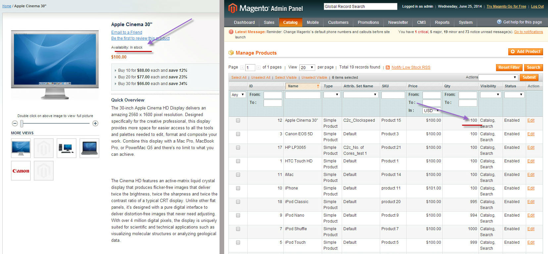Click the Search button above the grid

[533, 67]
